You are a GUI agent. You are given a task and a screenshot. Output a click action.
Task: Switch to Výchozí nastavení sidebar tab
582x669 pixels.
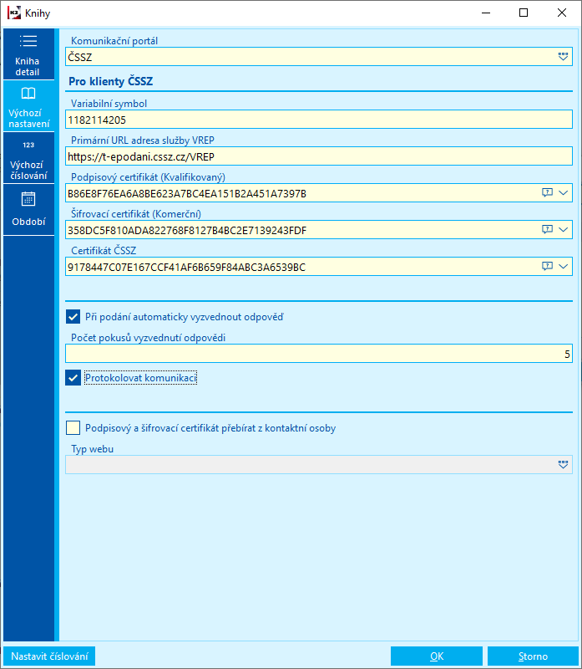click(28, 106)
